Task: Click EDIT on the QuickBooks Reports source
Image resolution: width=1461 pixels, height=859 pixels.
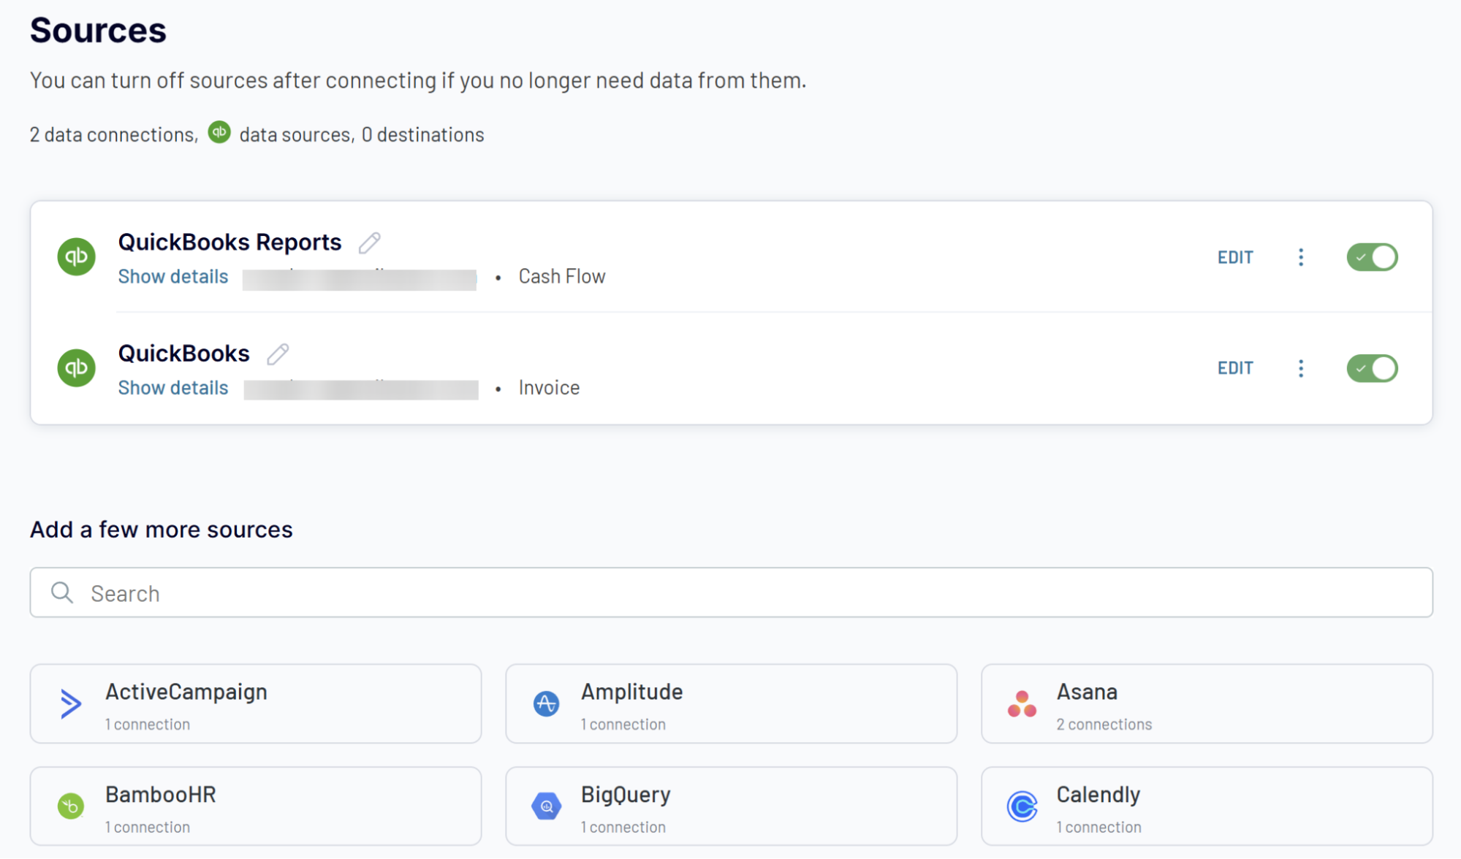Action: [x=1234, y=256]
